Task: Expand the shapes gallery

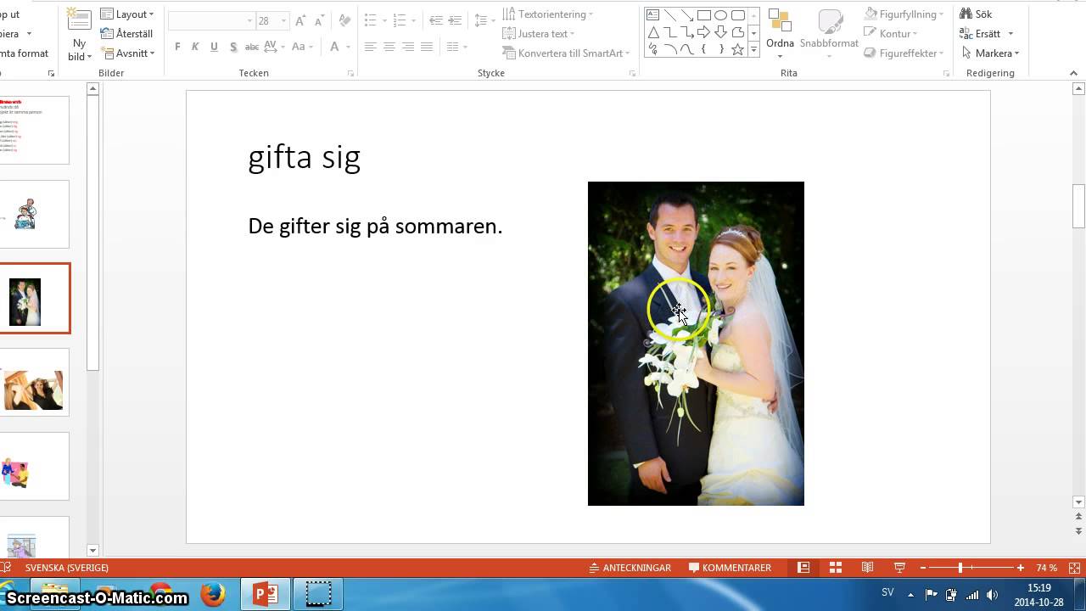Action: pyautogui.click(x=753, y=50)
